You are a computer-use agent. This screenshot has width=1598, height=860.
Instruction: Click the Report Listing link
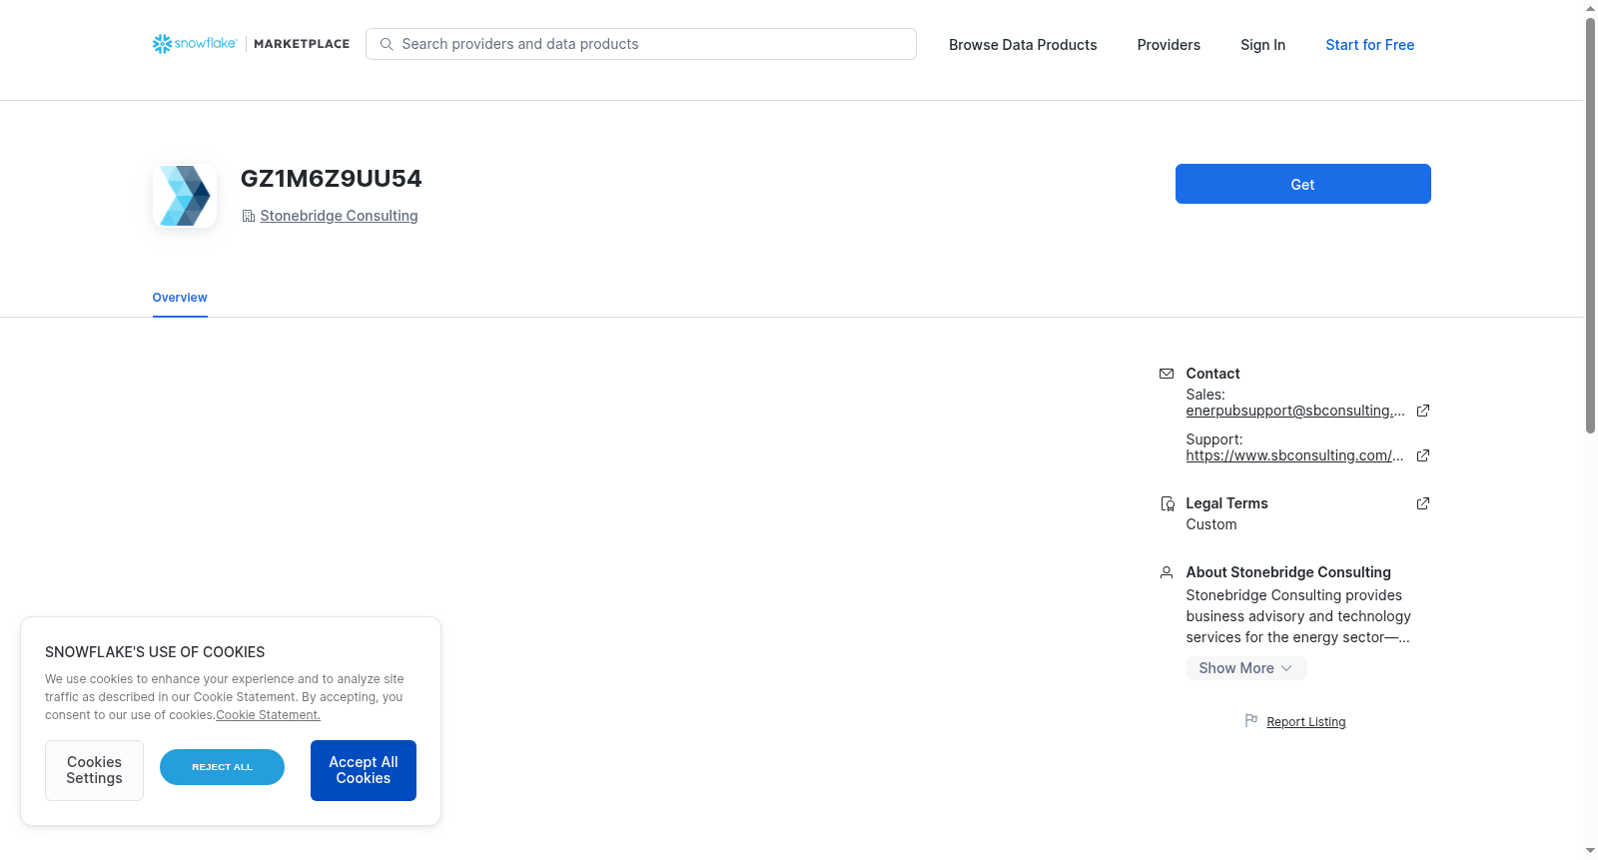point(1305,722)
